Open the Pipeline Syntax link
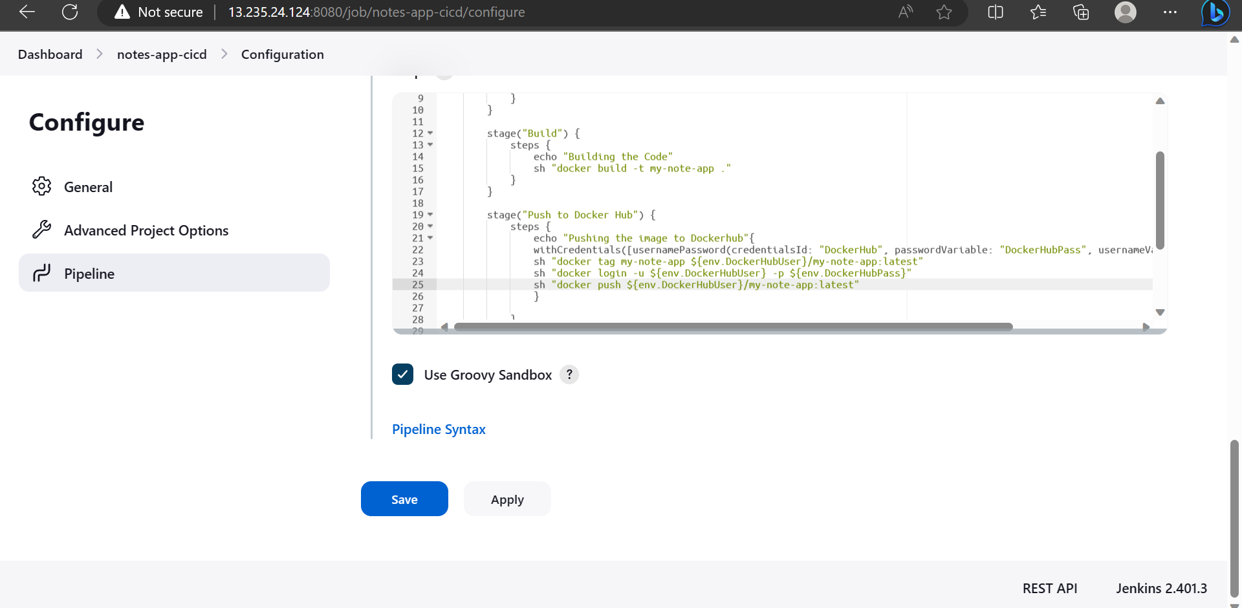The image size is (1242, 608). pyautogui.click(x=439, y=429)
